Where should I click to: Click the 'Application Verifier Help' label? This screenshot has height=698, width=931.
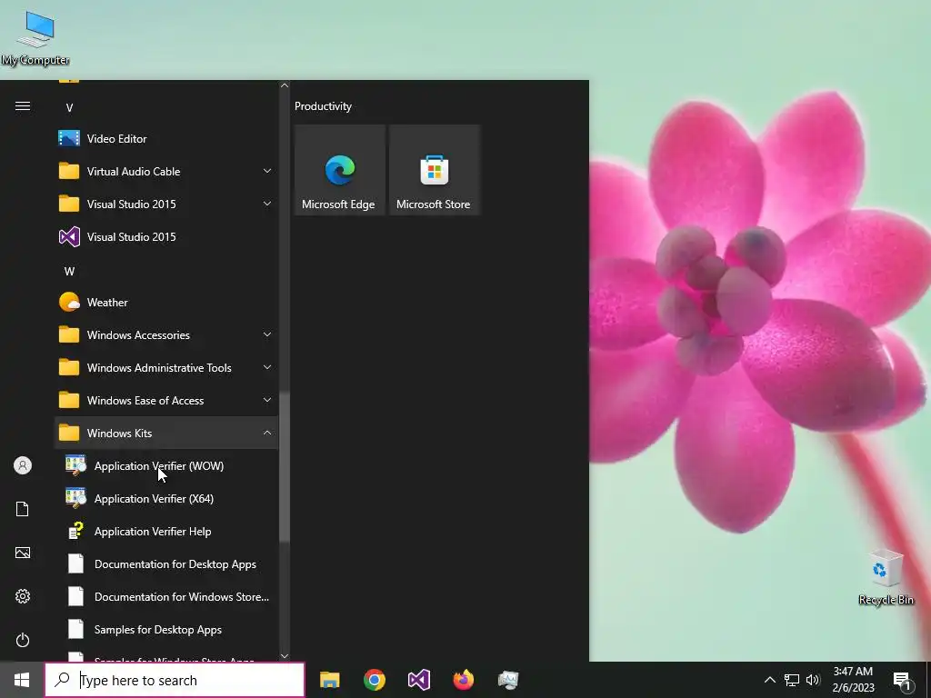(x=153, y=531)
